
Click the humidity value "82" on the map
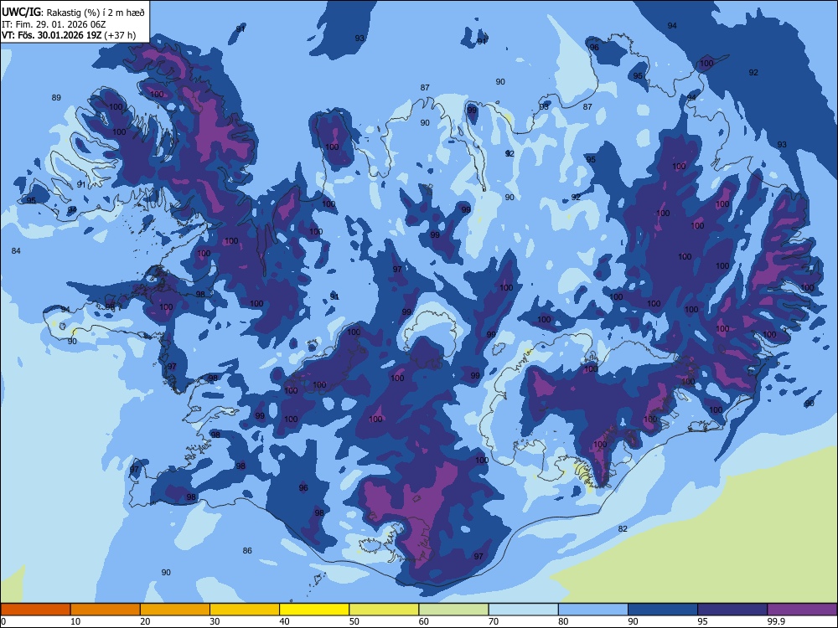623,528
